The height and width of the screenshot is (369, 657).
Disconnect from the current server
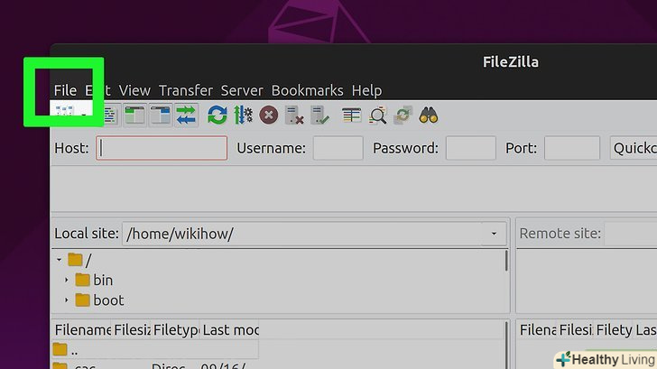pyautogui.click(x=294, y=115)
